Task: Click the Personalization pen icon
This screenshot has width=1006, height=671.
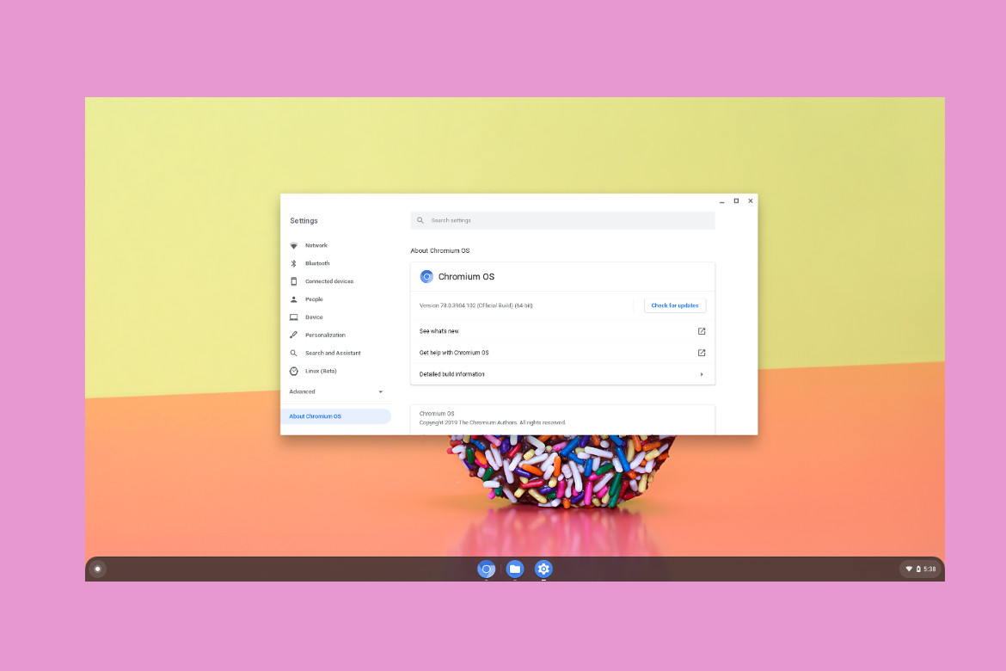Action: [294, 335]
